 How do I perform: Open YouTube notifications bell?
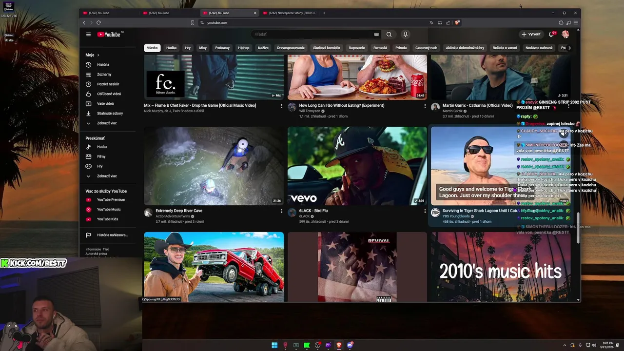pos(551,34)
